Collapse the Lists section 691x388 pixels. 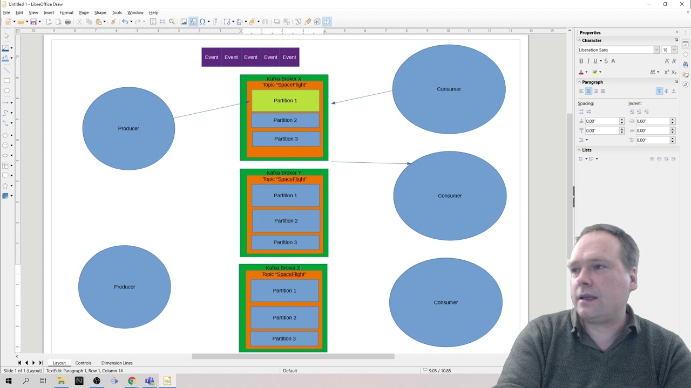coord(579,150)
